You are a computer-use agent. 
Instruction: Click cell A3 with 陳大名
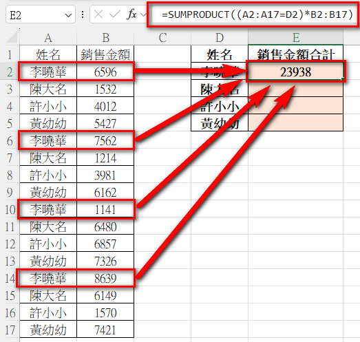pos(48,89)
